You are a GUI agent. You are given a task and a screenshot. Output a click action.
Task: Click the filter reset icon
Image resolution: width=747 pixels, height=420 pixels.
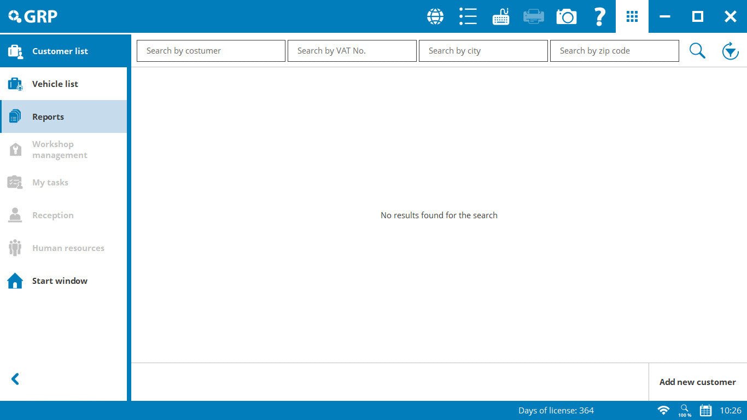pos(730,51)
